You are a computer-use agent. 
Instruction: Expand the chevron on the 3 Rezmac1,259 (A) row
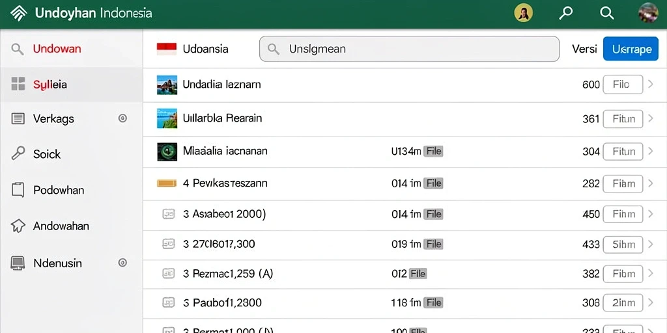point(651,274)
